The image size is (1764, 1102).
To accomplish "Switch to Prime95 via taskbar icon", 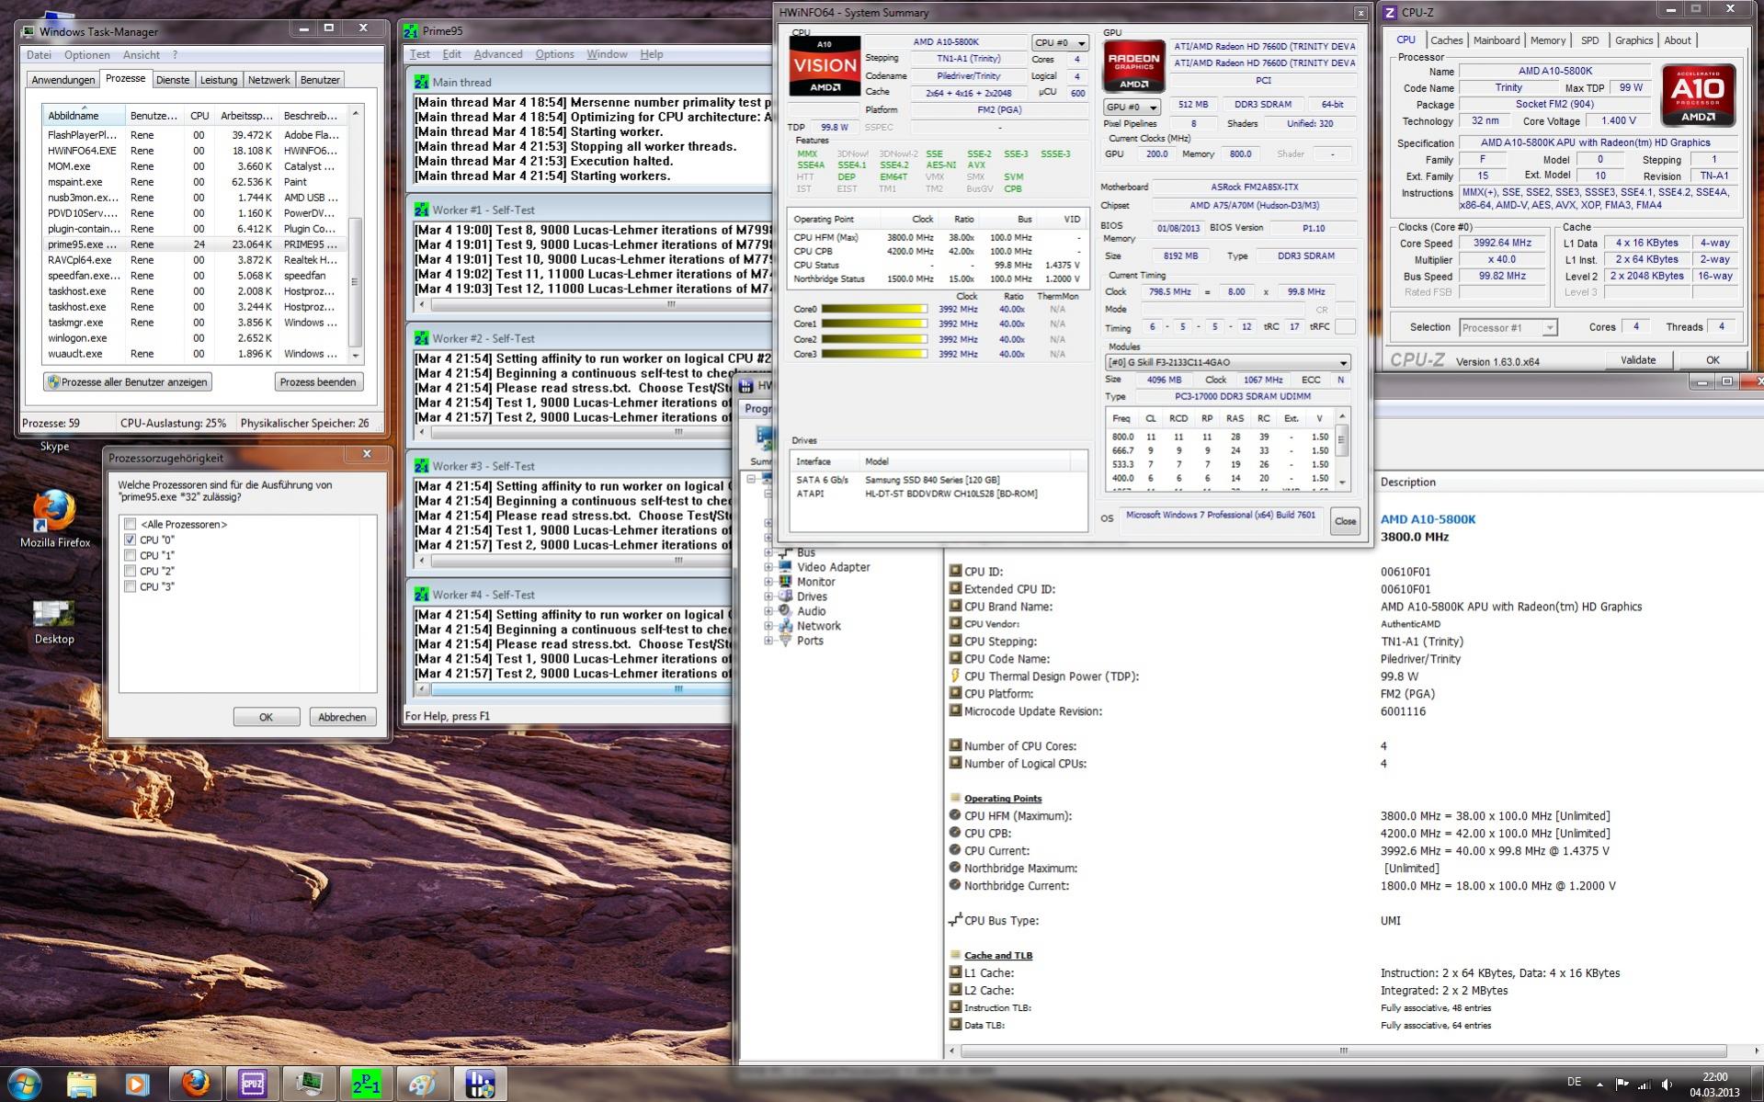I will click(x=366, y=1084).
